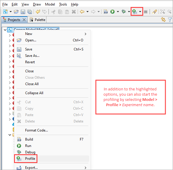The height and width of the screenshot is (170, 173).
Task: Open the Forward history dropdown arrow
Action: [x=99, y=12]
